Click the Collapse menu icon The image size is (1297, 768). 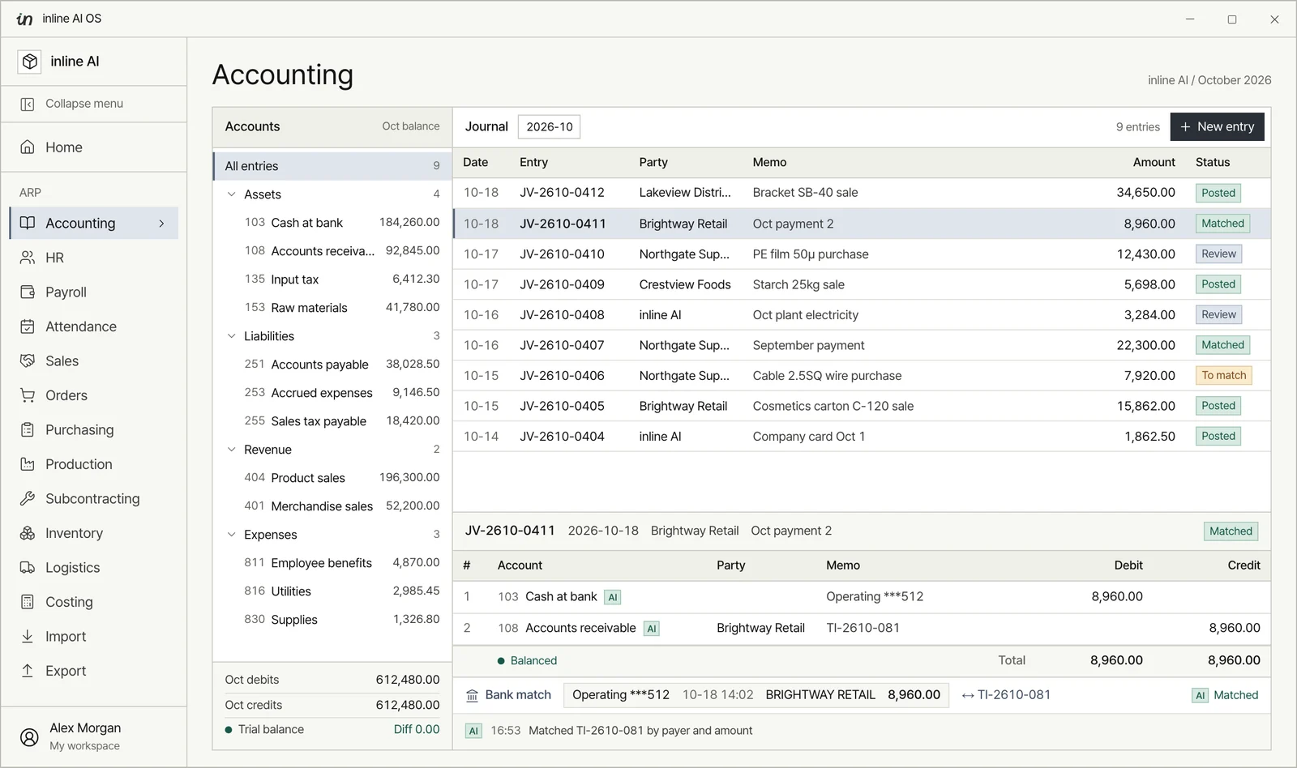click(x=28, y=104)
